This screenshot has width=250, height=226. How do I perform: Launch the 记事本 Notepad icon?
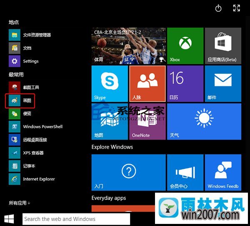pos(15,166)
